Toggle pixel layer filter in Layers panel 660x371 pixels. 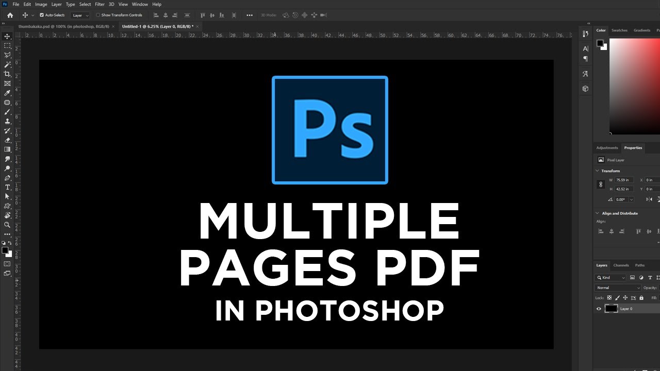632,278
